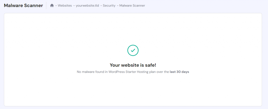
Task: Click the dash separator before Websites
Action: (56, 5)
